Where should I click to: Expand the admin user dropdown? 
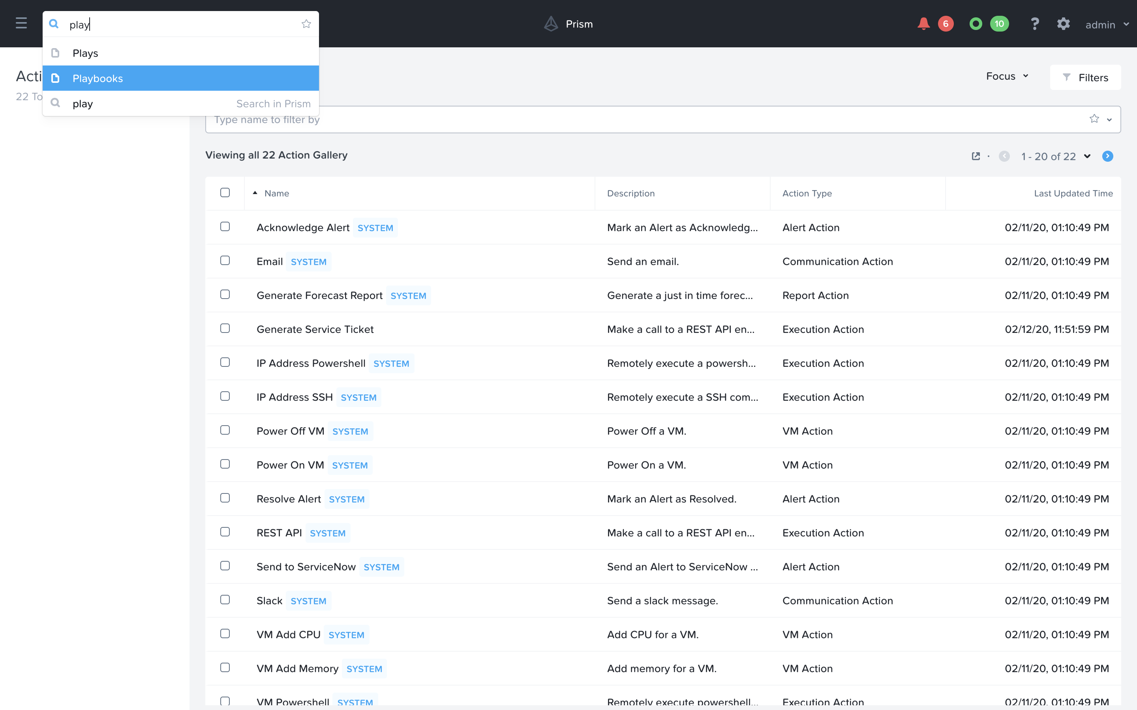pos(1107,24)
